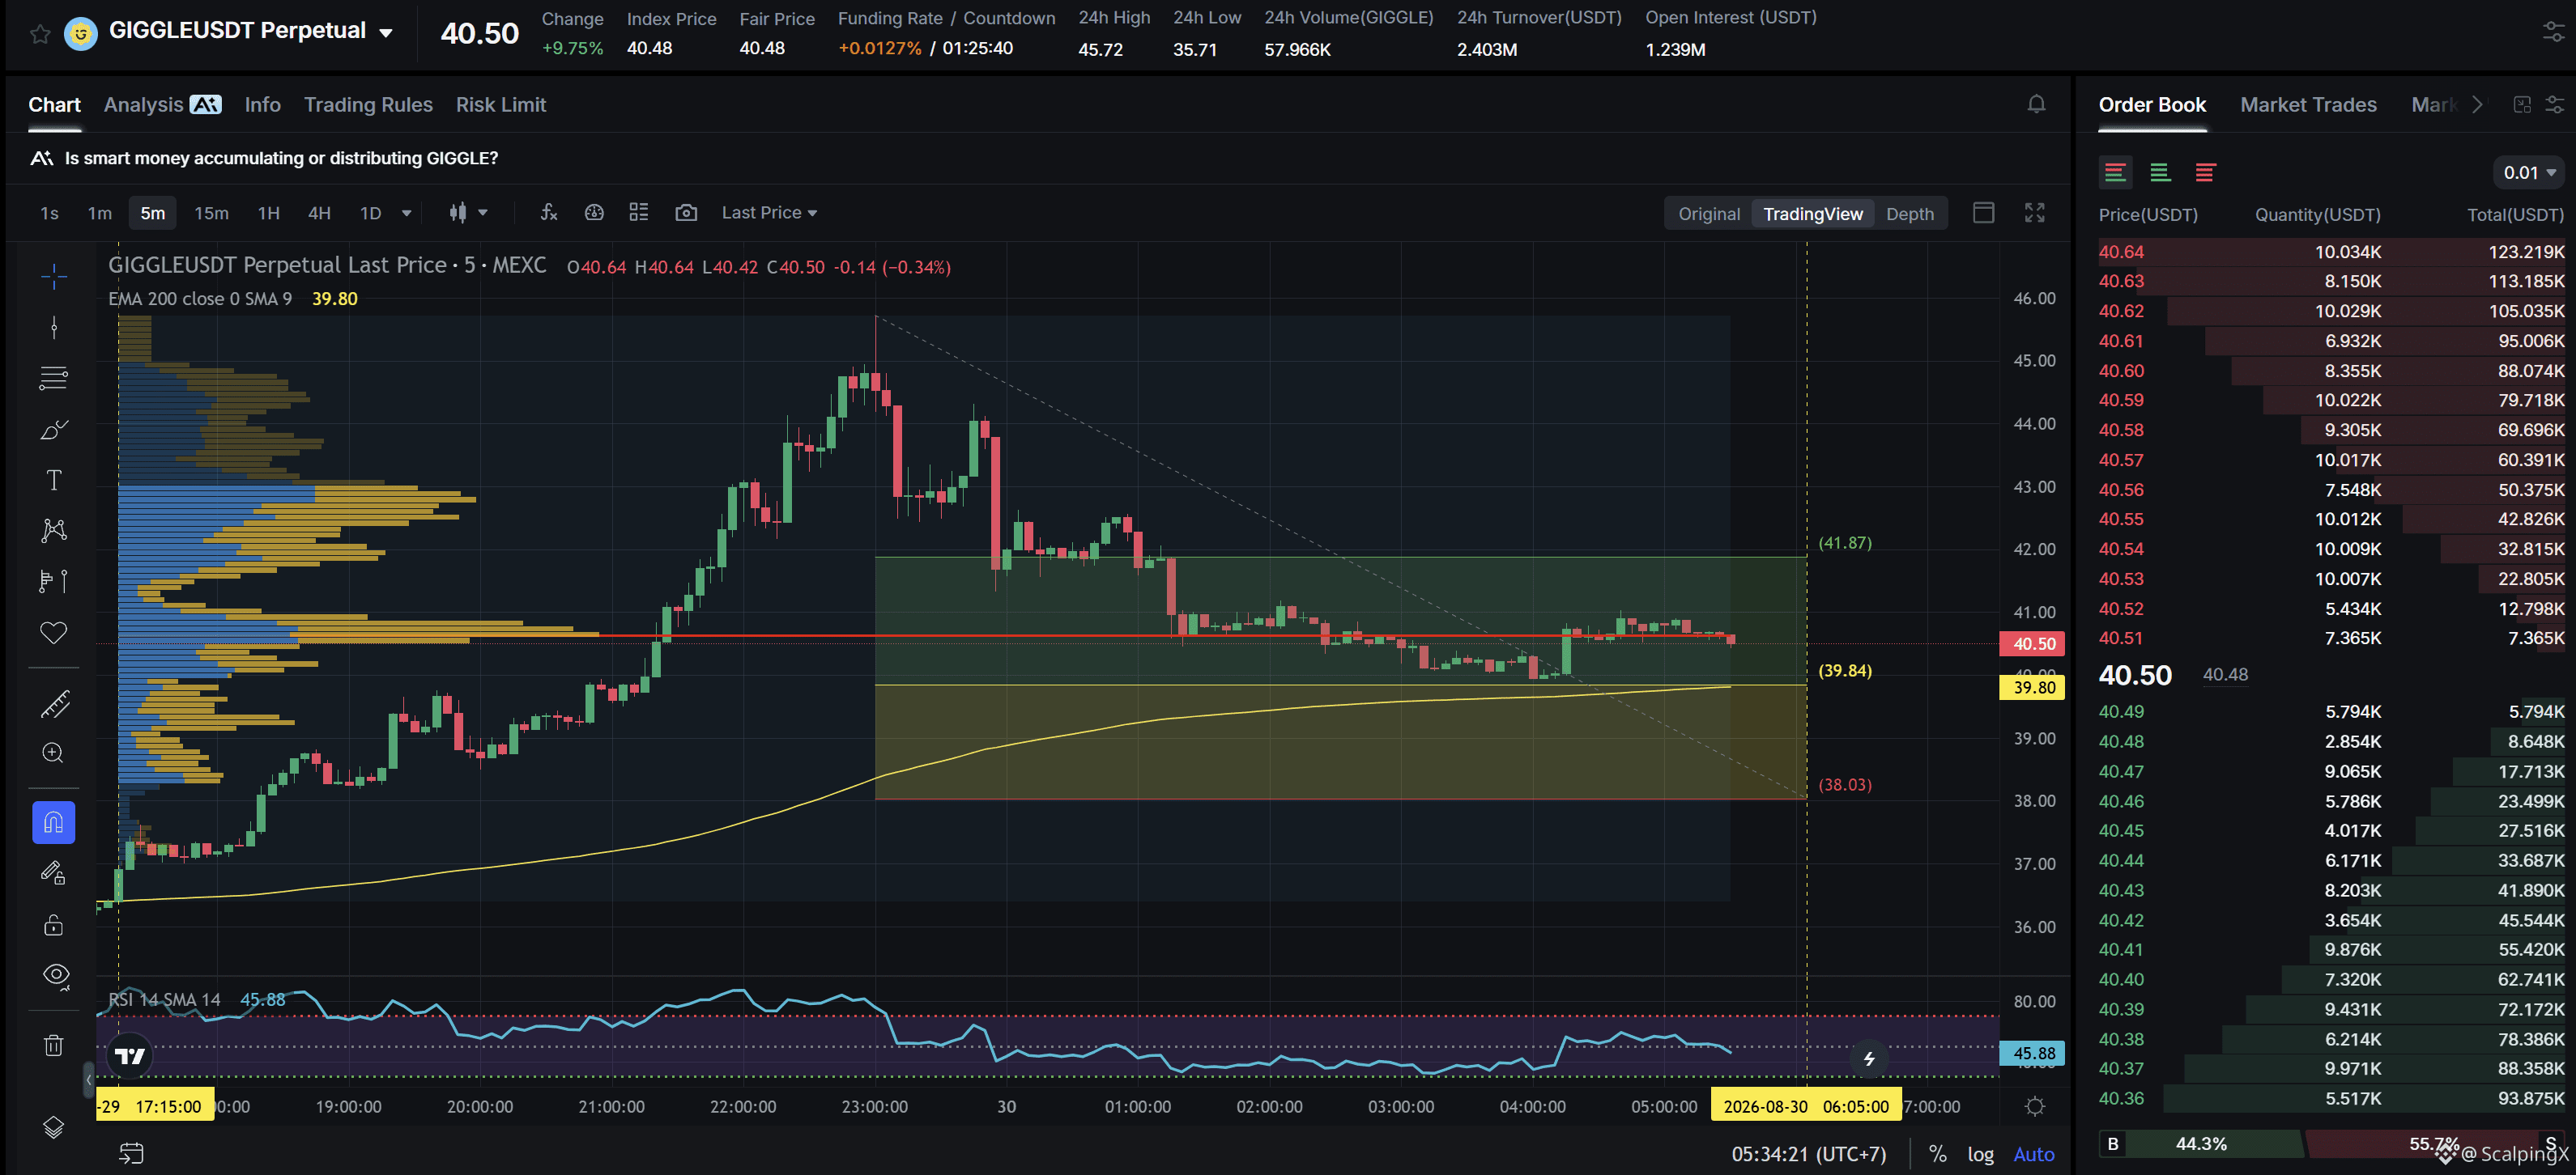This screenshot has width=2576, height=1175.
Task: Select the trend line drawing tool
Action: click(54, 327)
